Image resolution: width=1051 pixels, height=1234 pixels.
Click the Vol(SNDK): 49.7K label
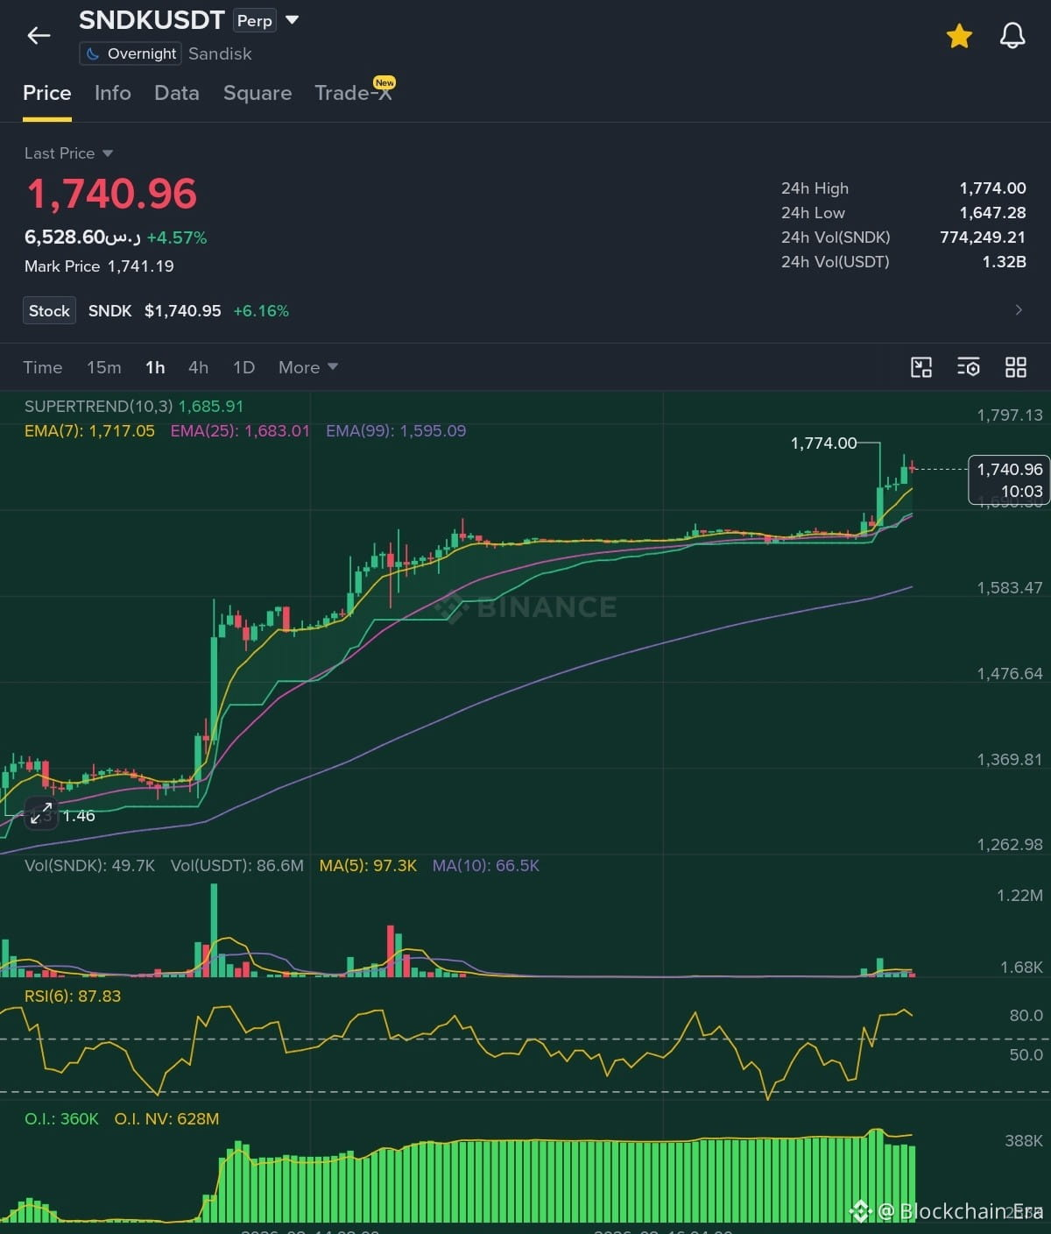89,866
